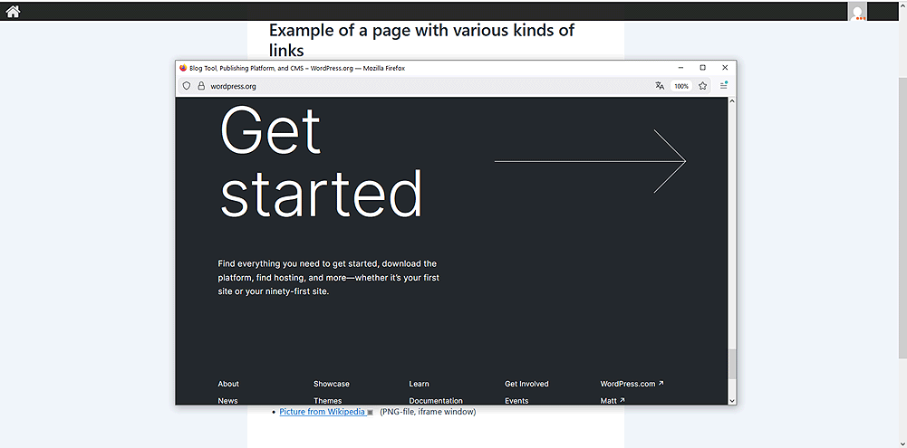Maximize the Firefox popup window
The width and height of the screenshot is (907, 448).
(703, 68)
